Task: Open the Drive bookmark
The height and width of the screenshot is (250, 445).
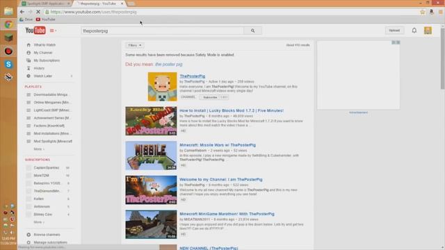Action: (x=26, y=19)
